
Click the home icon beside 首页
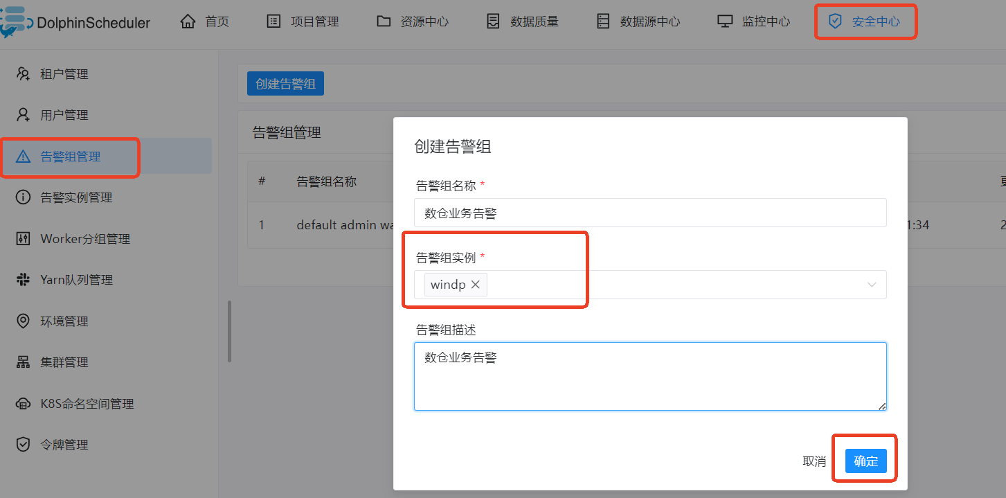coord(188,21)
